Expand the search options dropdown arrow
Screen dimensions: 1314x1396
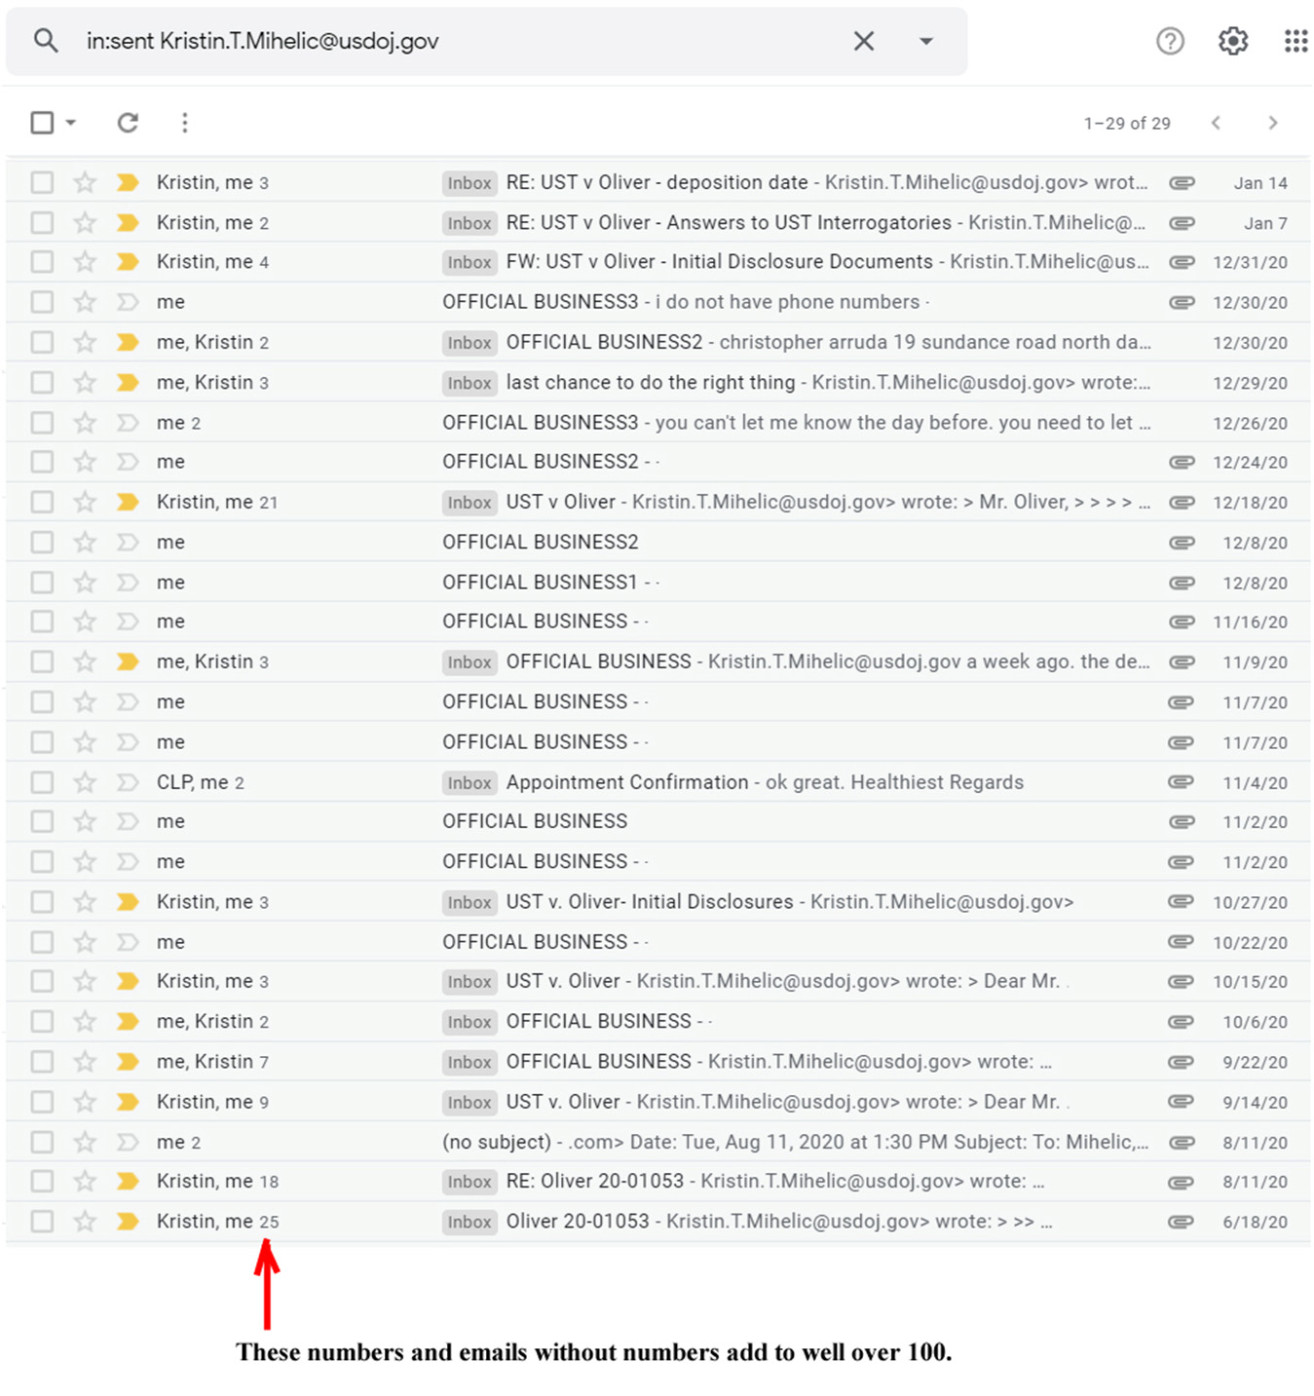coord(925,41)
